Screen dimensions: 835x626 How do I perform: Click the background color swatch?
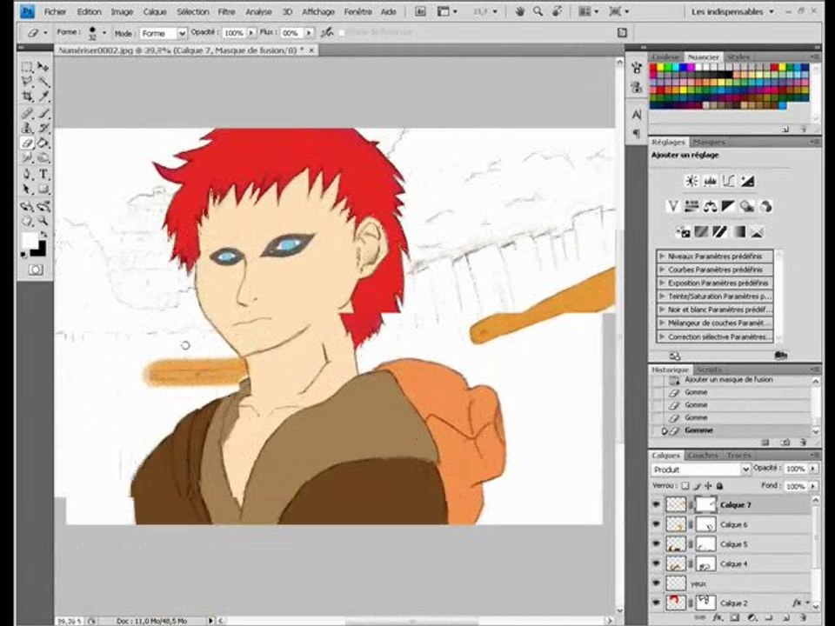(x=39, y=249)
